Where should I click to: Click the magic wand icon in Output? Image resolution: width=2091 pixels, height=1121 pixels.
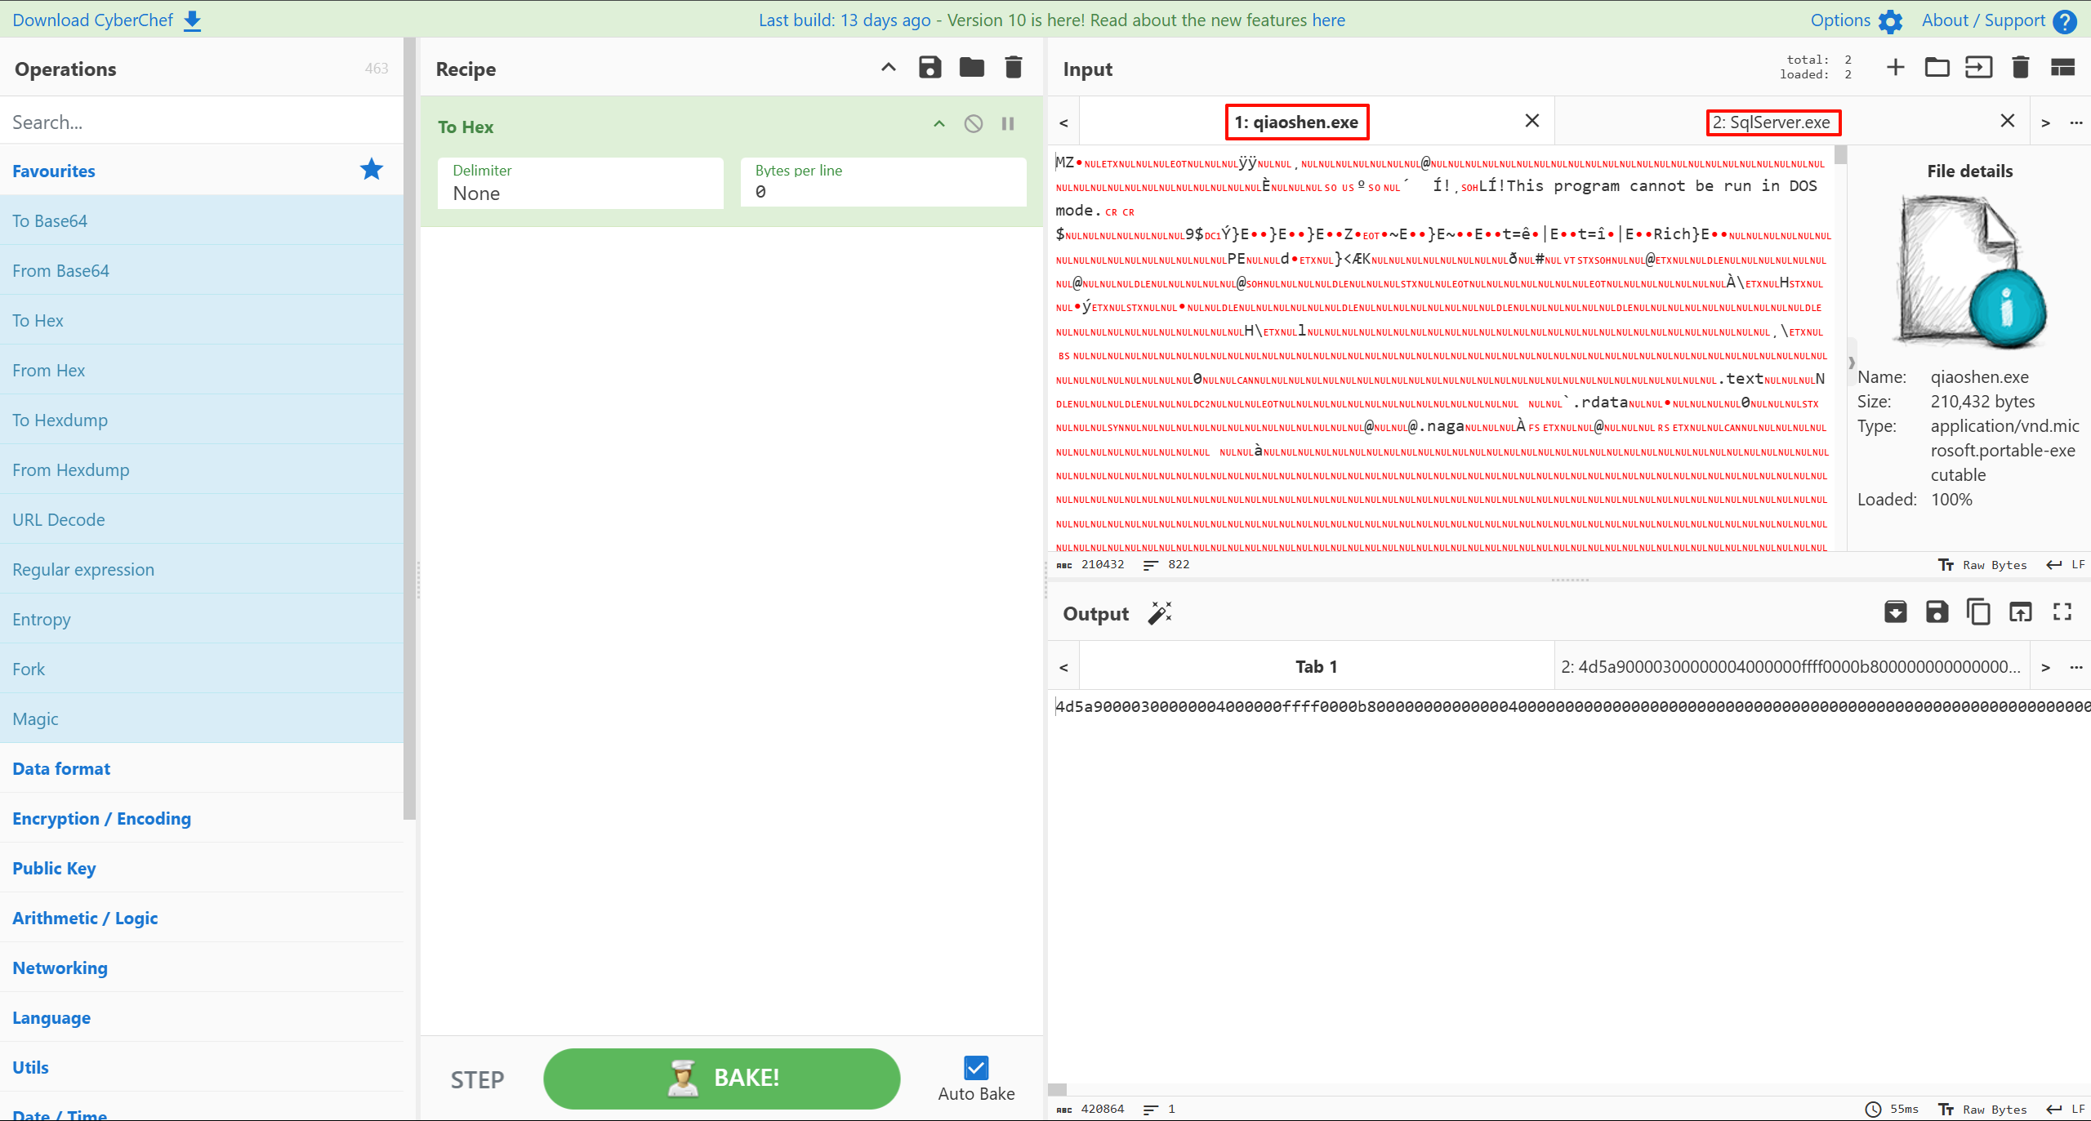click(x=1160, y=613)
